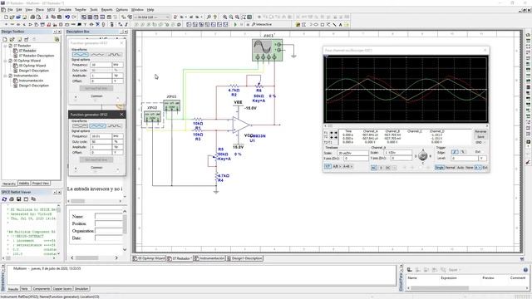532x299 pixels.
Task: Open the File menu
Action: [x=10, y=10]
